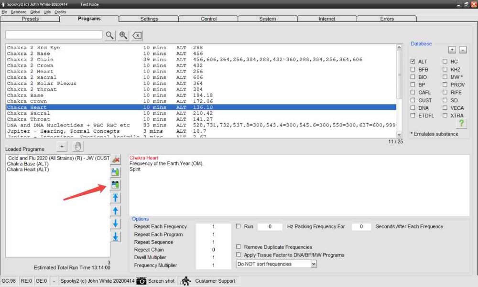
Task: Click the red X remove program icon
Action: [x=116, y=159]
